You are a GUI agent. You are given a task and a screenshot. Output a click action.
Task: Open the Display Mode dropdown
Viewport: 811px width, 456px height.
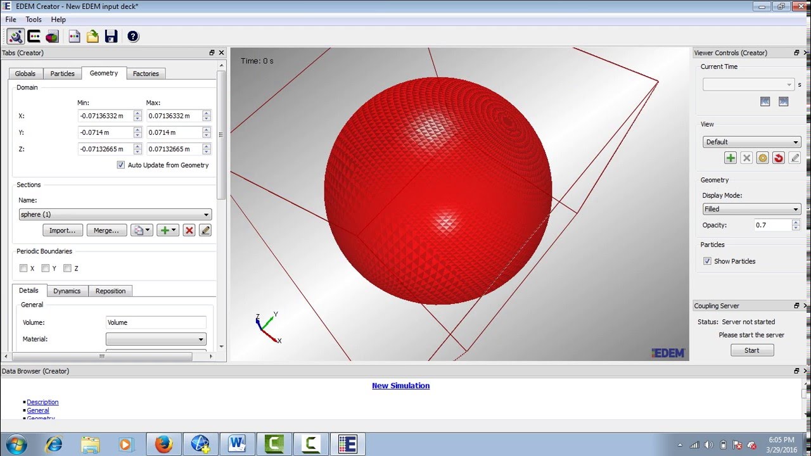(751, 209)
